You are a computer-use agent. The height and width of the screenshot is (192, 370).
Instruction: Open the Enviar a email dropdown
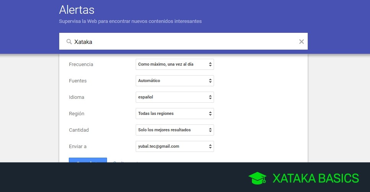(x=175, y=146)
